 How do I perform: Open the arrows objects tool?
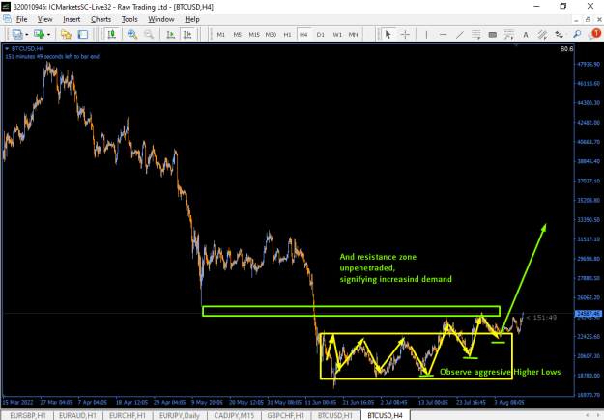[560, 34]
